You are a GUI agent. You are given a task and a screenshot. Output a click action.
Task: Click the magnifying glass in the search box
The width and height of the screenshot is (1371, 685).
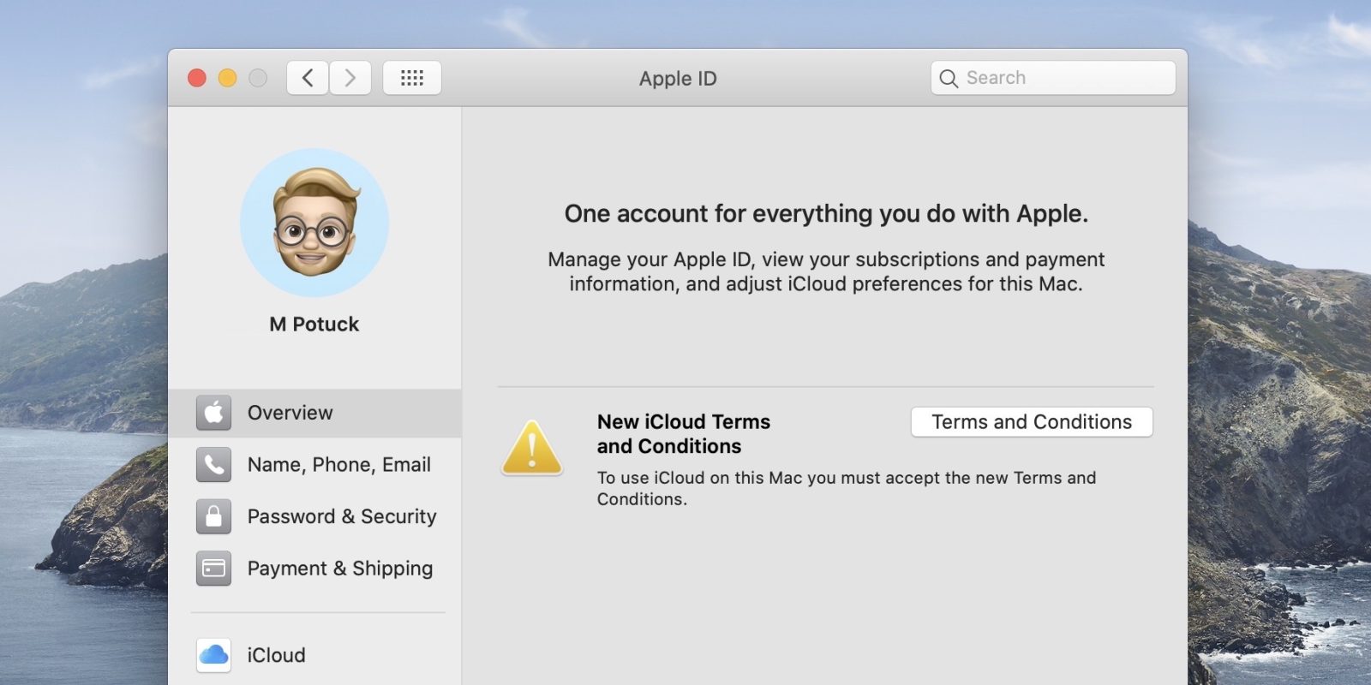pos(949,79)
